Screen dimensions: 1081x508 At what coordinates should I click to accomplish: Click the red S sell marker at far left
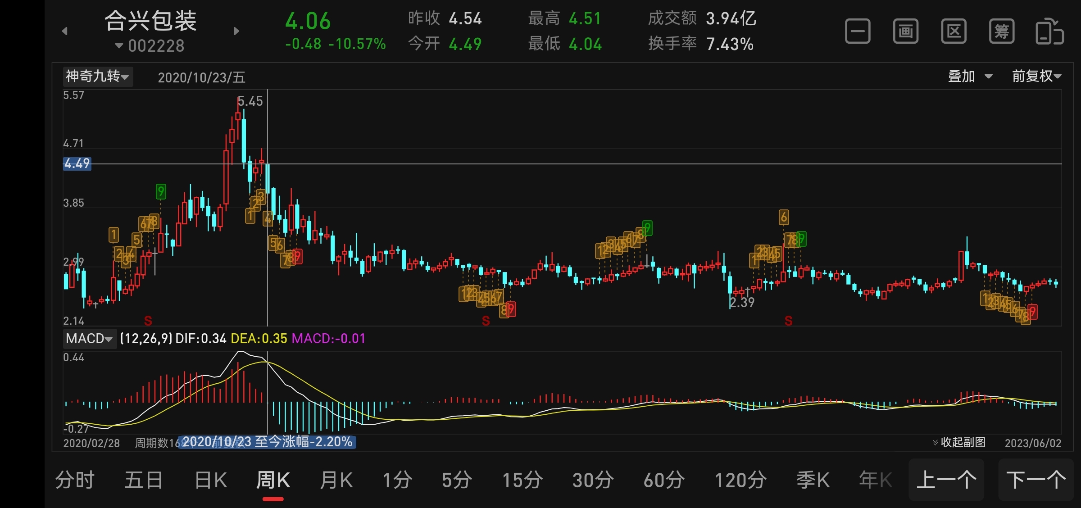tap(148, 321)
